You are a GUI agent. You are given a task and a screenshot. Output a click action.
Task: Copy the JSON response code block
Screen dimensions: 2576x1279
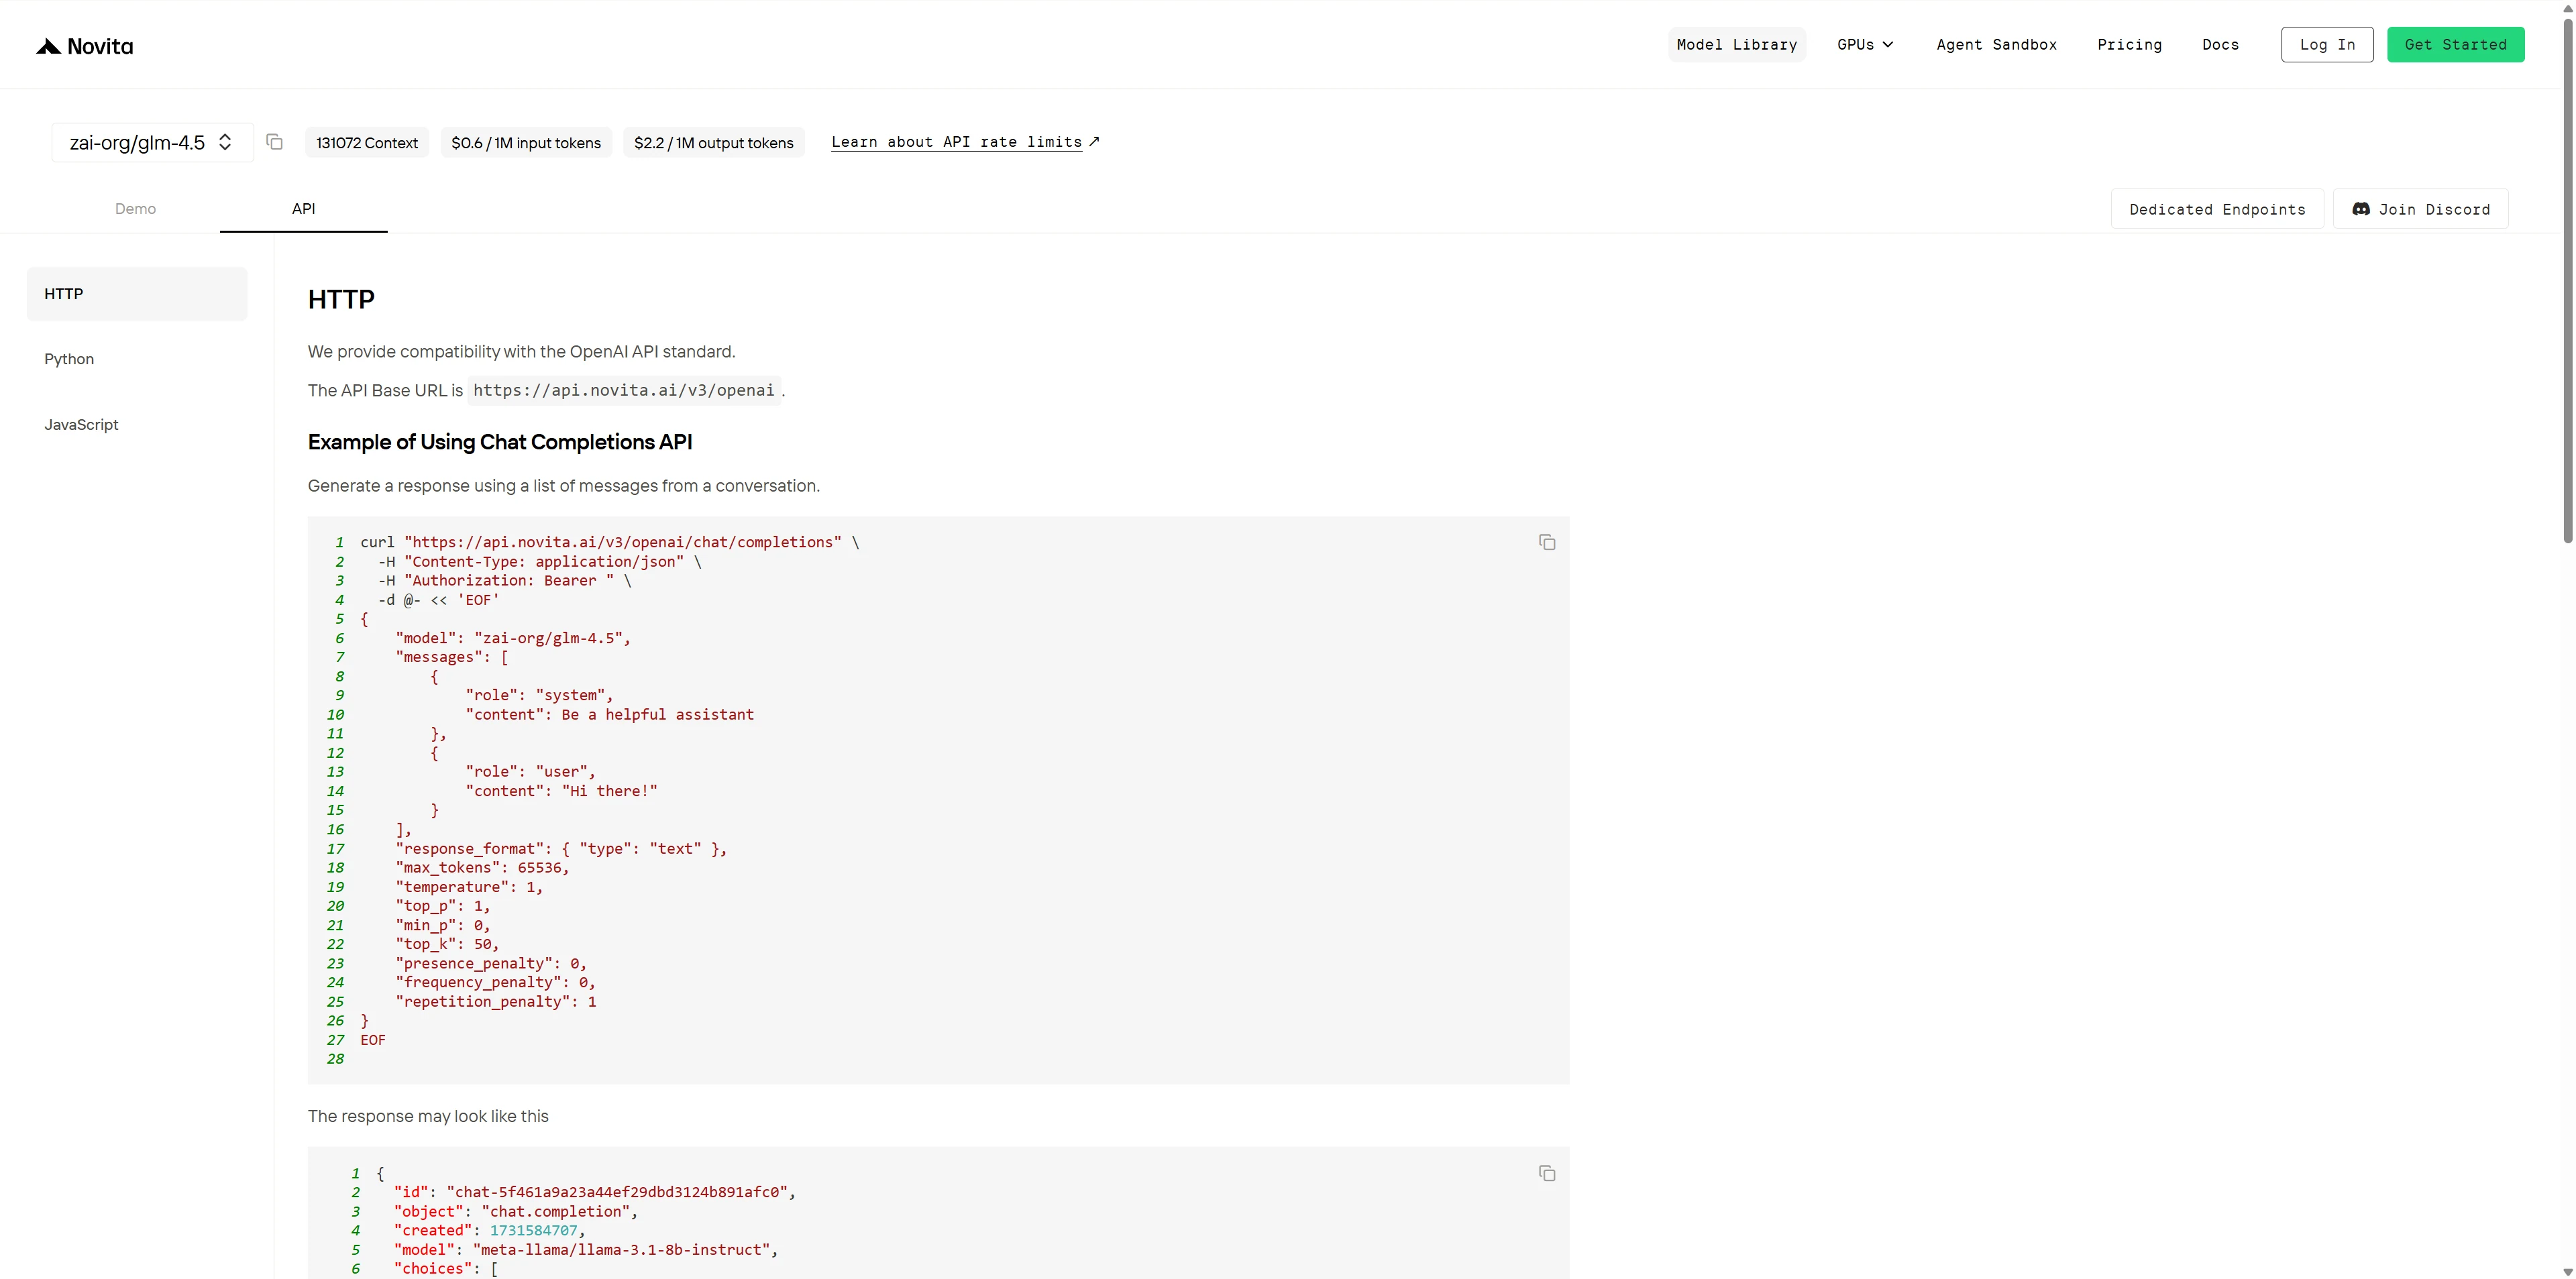pyautogui.click(x=1547, y=1173)
